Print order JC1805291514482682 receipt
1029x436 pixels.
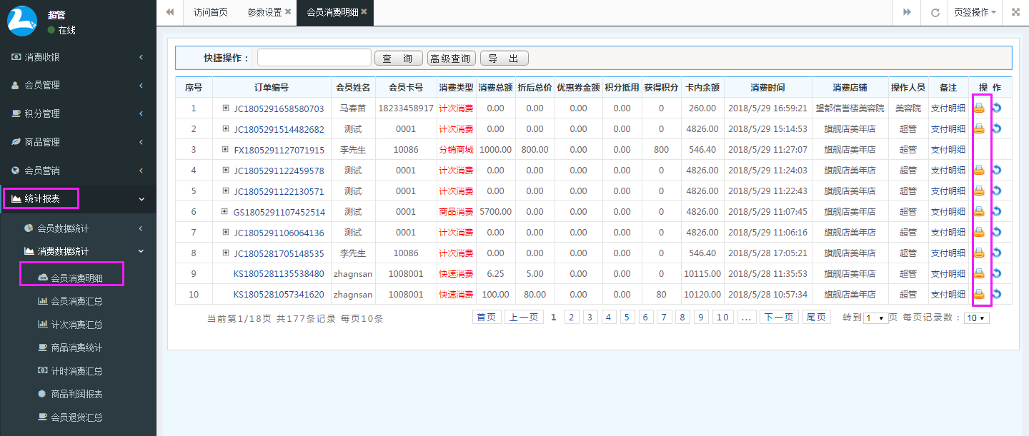pyautogui.click(x=980, y=129)
